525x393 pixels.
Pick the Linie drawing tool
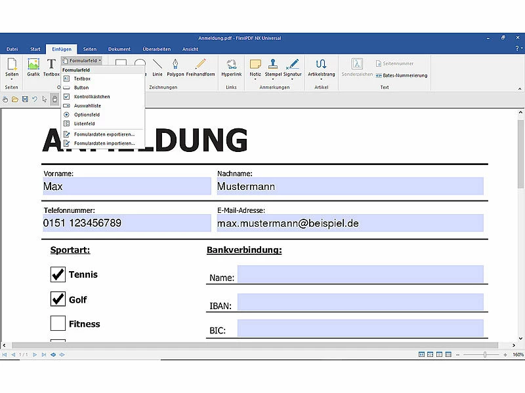(x=157, y=66)
